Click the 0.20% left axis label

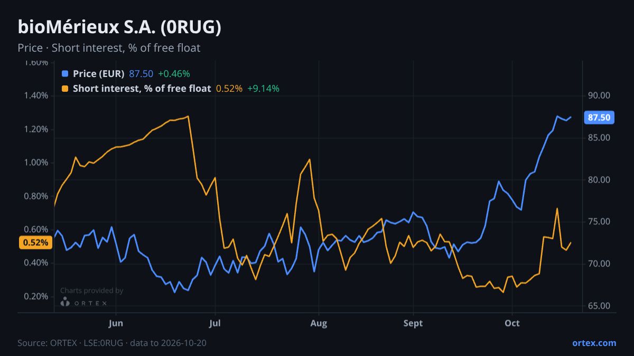pos(36,296)
